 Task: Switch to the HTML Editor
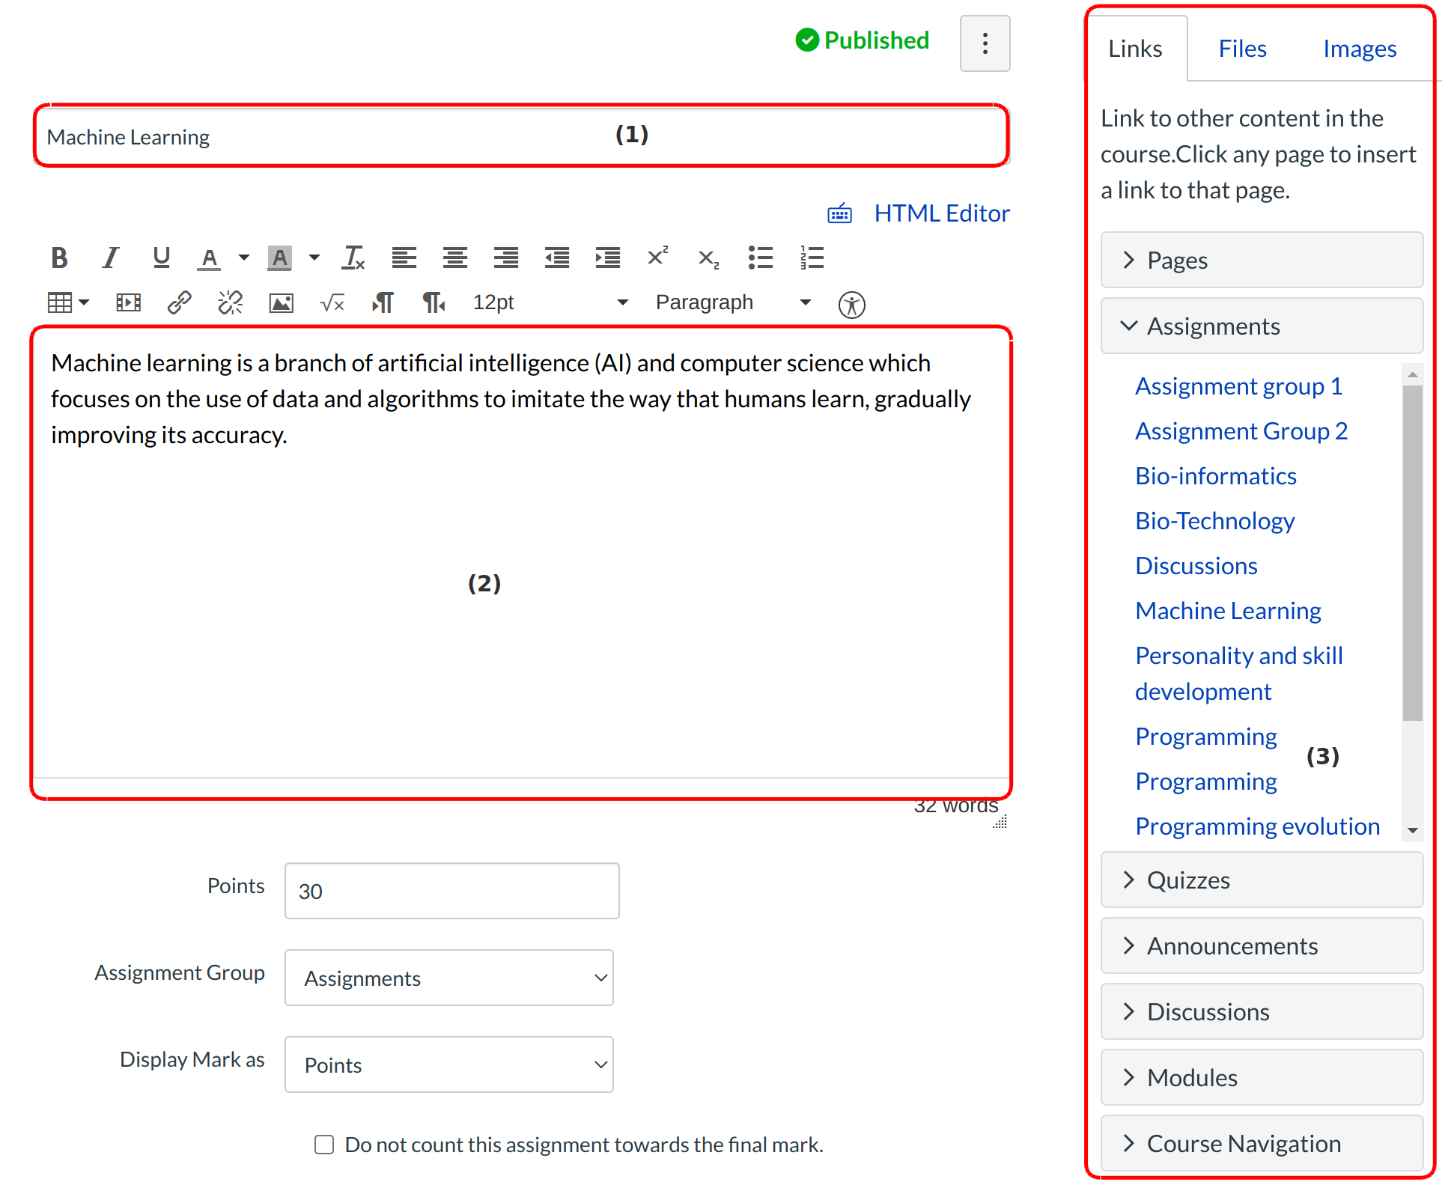point(941,213)
